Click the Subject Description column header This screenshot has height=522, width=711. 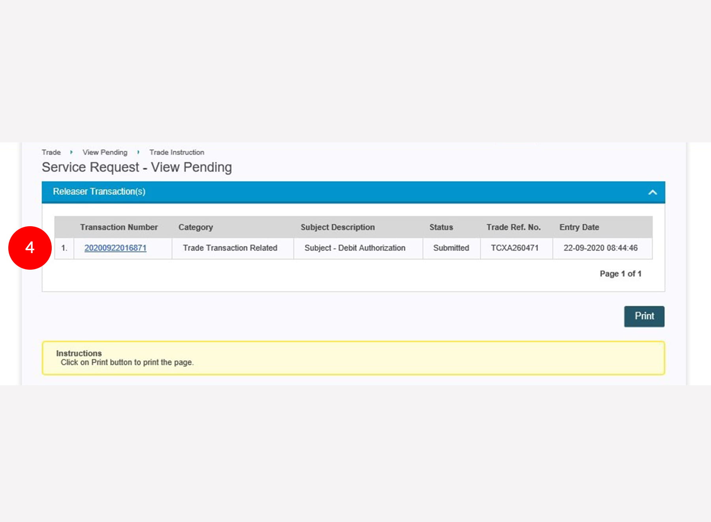[337, 227]
